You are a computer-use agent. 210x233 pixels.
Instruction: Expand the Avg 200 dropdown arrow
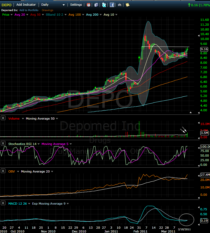(100, 15)
